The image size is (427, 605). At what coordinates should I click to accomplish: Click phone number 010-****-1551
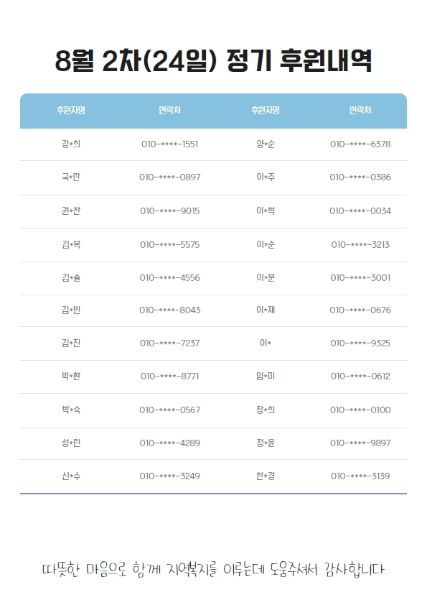pyautogui.click(x=169, y=144)
